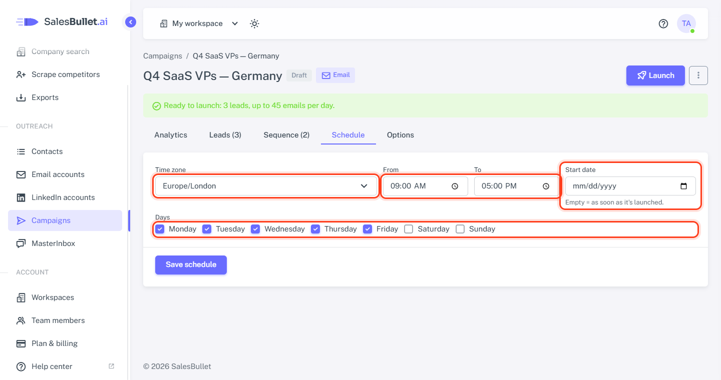Viewport: 721px width, 380px height.
Task: Open the Time zone Europe/London dropdown
Action: (x=266, y=186)
